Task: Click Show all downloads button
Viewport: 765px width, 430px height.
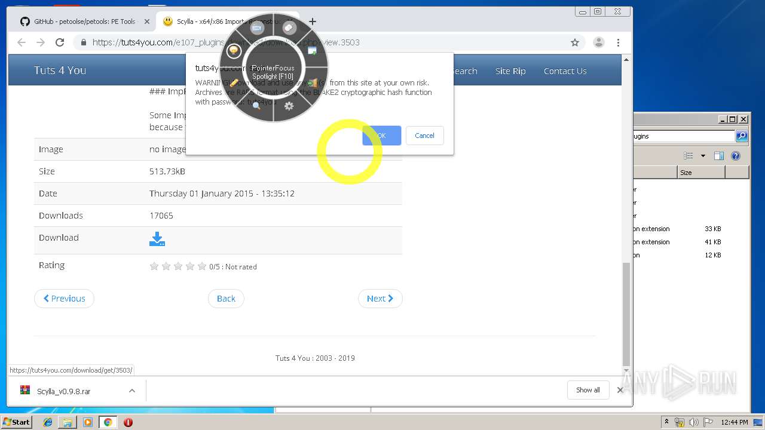Action: (x=588, y=390)
